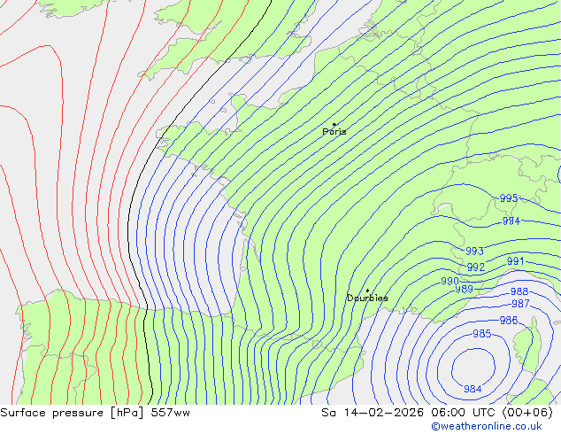561x434 pixels.
Task: Click the Dourbies location label
Action: click(367, 298)
